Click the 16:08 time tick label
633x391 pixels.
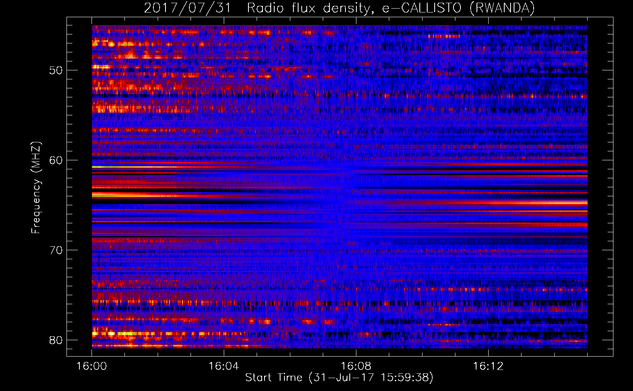356,366
